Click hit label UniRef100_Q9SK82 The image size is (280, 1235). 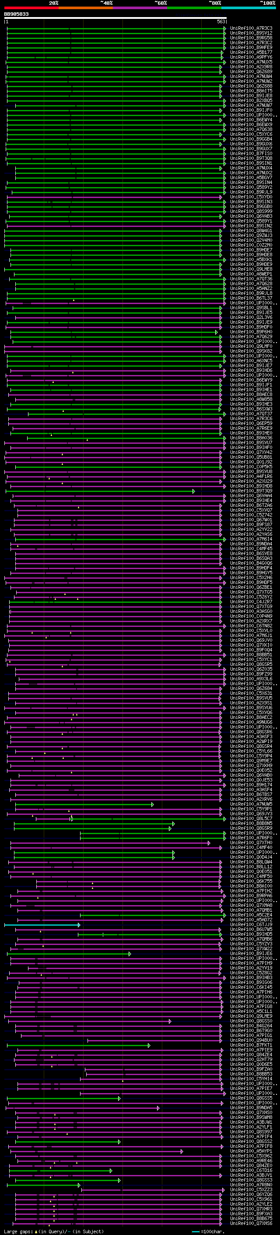coord(251,351)
